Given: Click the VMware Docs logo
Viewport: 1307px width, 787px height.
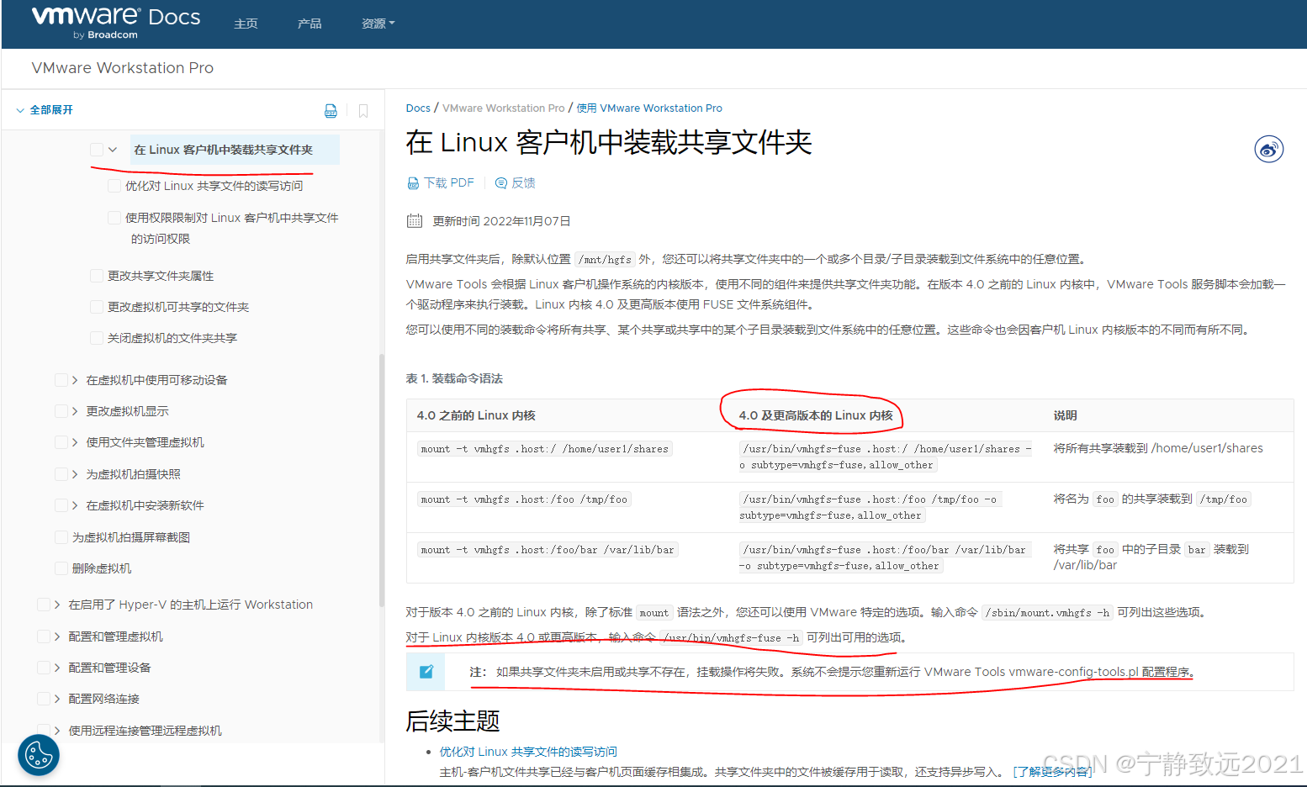Looking at the screenshot, I should click(x=116, y=23).
